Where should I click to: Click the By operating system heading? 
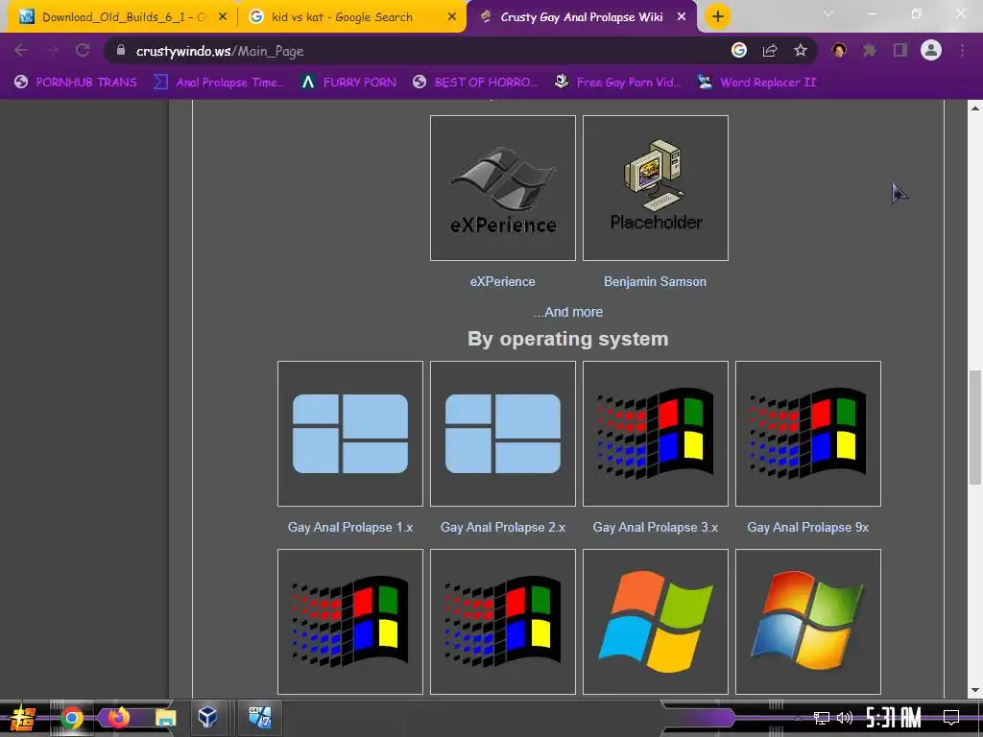[x=568, y=339]
